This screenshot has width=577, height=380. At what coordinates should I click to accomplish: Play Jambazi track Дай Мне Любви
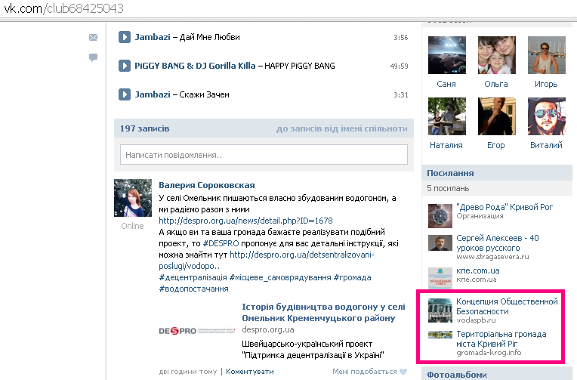point(125,37)
